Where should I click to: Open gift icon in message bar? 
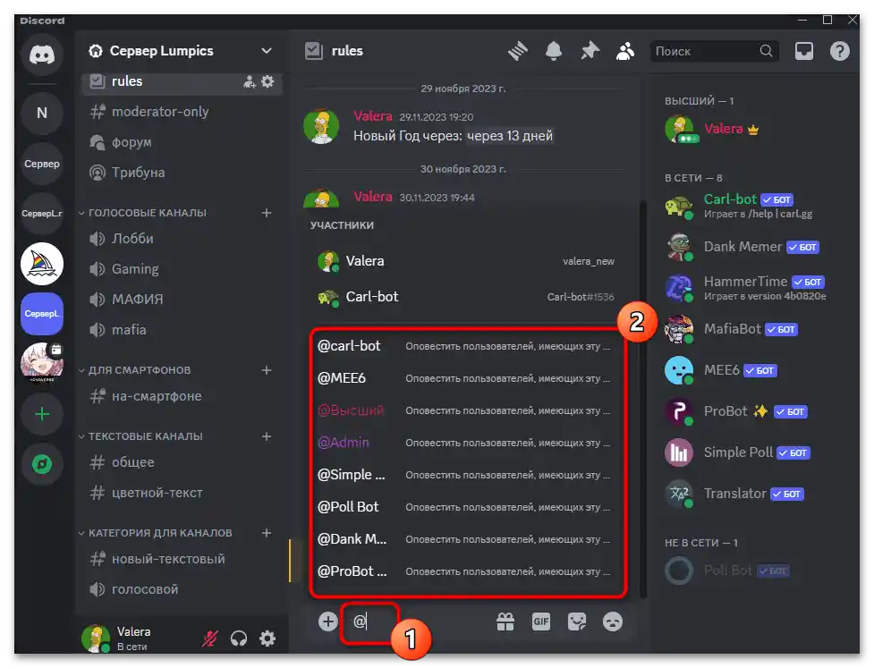[x=505, y=621]
